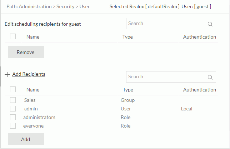Sort available recipients by Name column
Image resolution: width=230 pixels, height=149 pixels.
tap(33, 90)
